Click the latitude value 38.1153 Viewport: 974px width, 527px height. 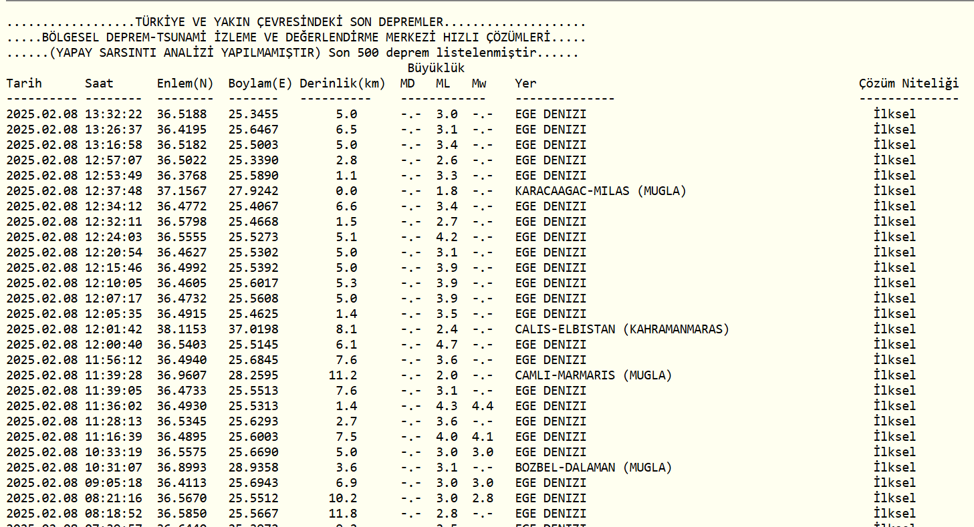point(182,329)
